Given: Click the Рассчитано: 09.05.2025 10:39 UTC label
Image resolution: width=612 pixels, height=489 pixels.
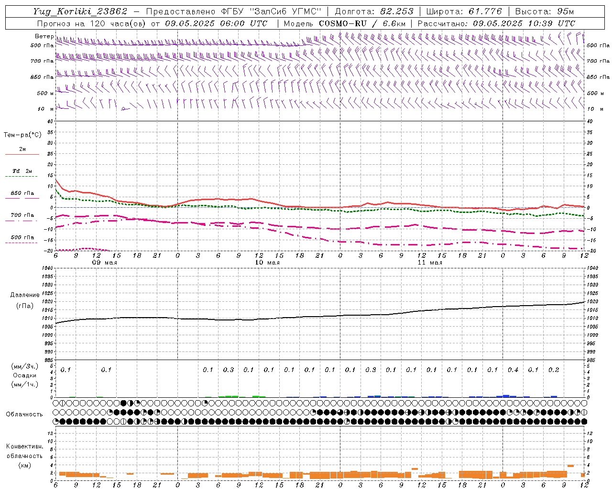Looking at the screenshot, I should tap(496, 23).
